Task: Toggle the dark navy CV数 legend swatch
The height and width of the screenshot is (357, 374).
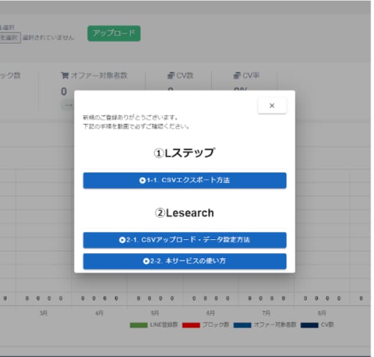Action: click(309, 325)
